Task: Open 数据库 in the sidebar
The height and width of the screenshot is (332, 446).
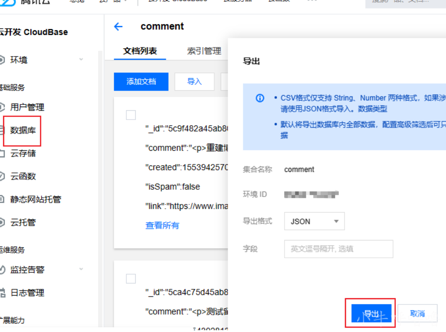Action: pyautogui.click(x=23, y=131)
